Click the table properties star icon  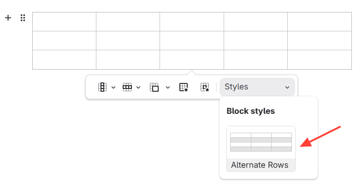click(x=184, y=87)
